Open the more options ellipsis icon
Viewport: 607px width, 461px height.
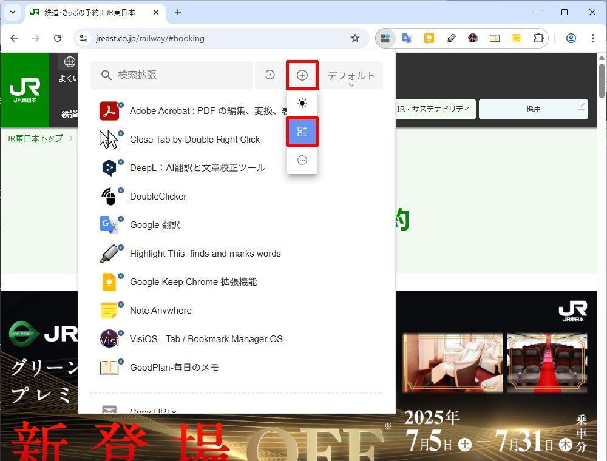pyautogui.click(x=302, y=160)
